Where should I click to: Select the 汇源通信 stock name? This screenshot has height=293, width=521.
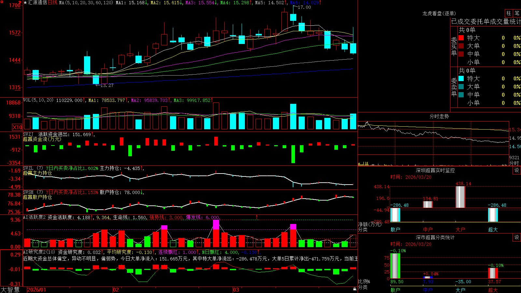pyautogui.click(x=37, y=3)
